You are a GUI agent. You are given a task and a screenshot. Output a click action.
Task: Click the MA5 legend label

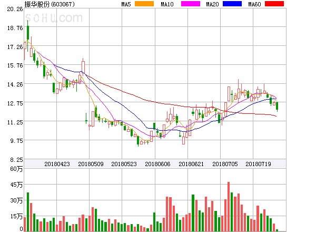pos(126,4)
